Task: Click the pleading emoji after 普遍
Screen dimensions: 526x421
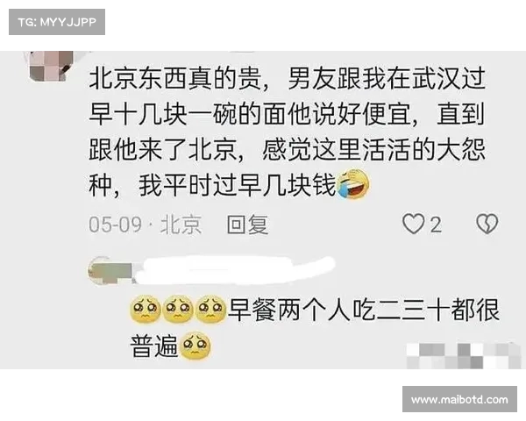Action: click(x=195, y=346)
